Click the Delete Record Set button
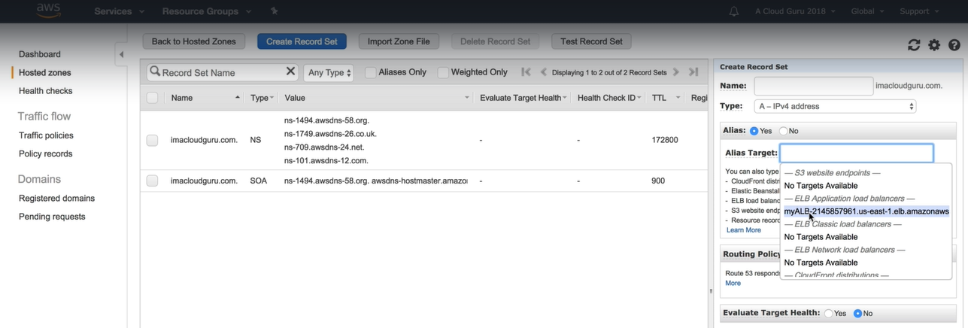Screen dimensions: 968x328 (495, 41)
